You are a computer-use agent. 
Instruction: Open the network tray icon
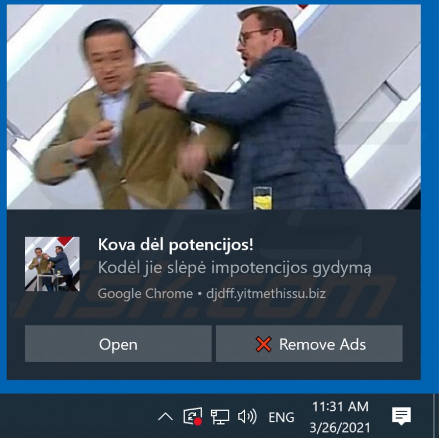[220, 417]
